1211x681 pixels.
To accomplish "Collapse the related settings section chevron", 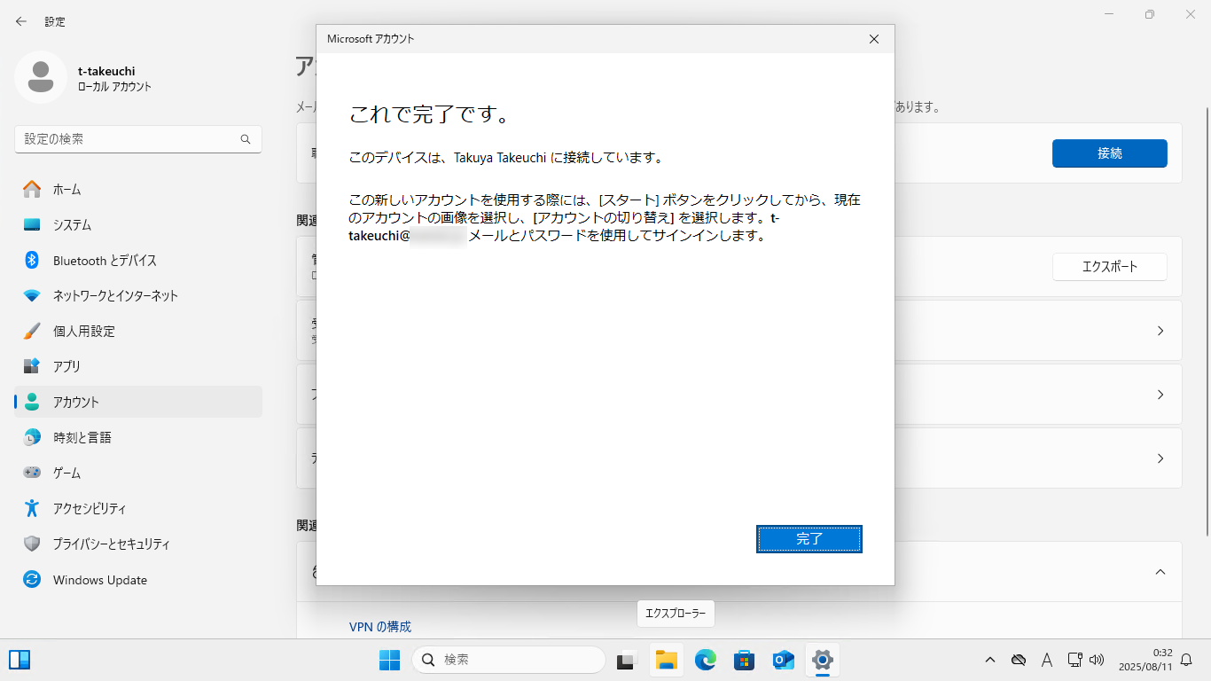I will pyautogui.click(x=1160, y=572).
